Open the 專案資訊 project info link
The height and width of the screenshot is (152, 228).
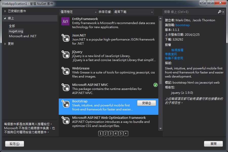[171, 54]
